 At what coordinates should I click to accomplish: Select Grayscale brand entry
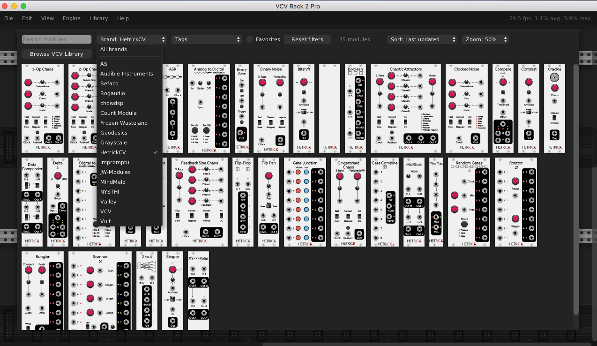(129, 143)
